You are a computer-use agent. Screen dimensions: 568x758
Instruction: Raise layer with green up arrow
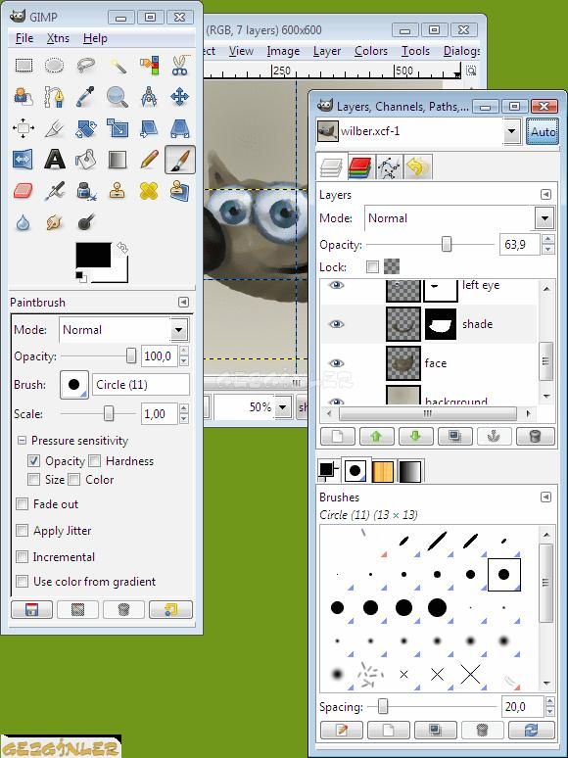click(376, 437)
